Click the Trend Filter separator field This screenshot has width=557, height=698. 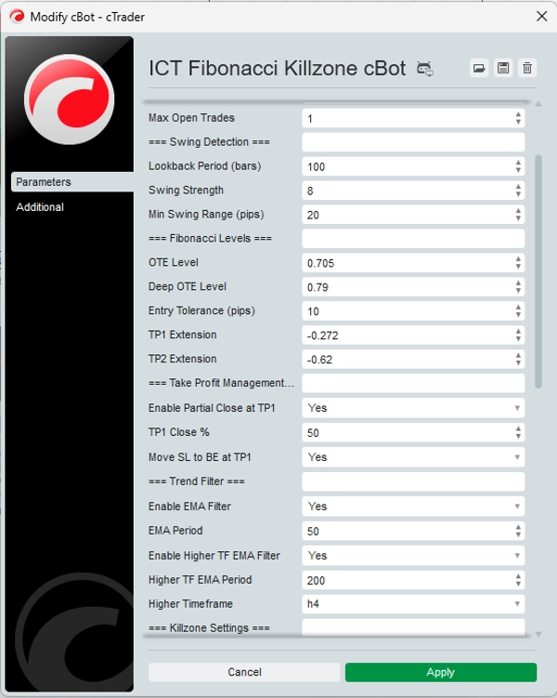tap(413, 481)
